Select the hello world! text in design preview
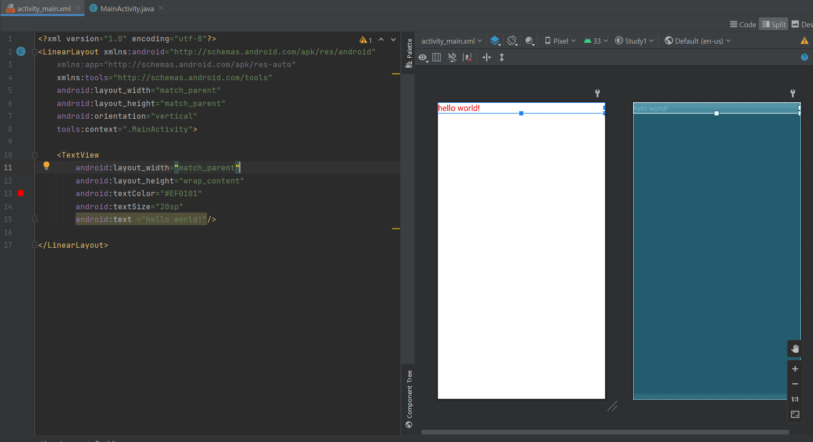This screenshot has height=442, width=813. (x=459, y=108)
